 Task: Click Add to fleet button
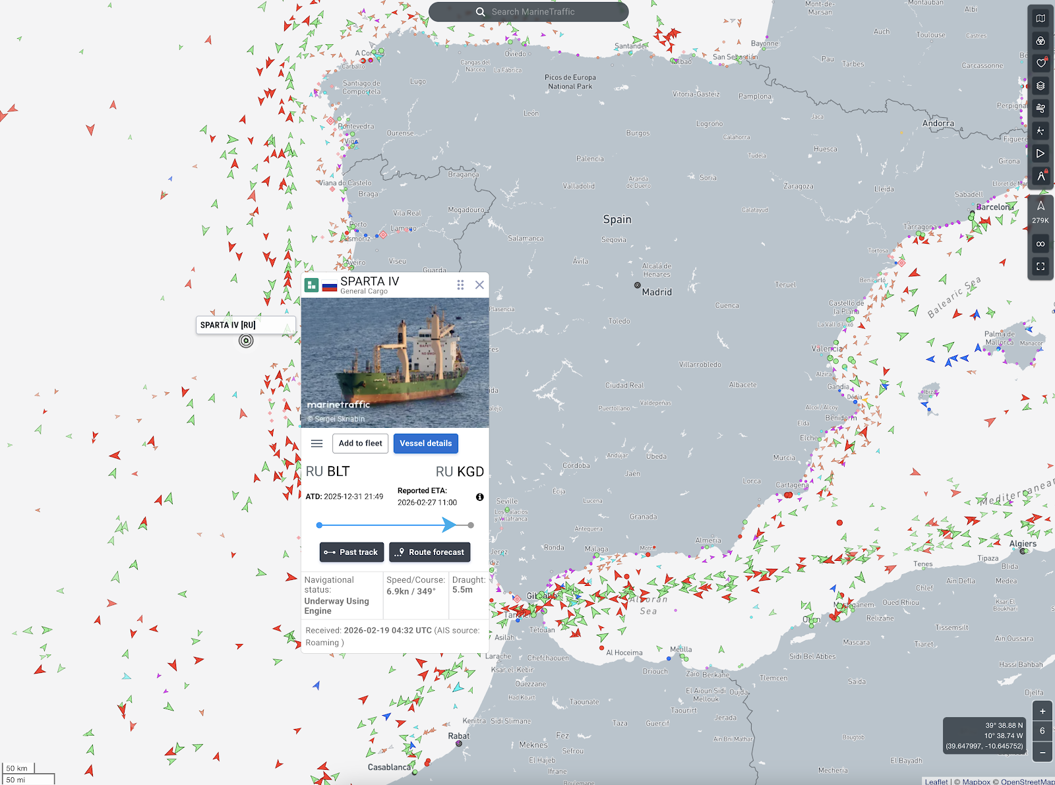[360, 444]
